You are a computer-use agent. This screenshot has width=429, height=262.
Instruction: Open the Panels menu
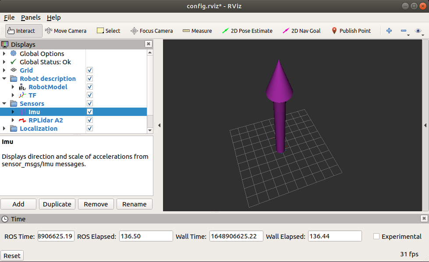pos(31,17)
